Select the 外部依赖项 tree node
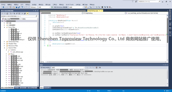The height and width of the screenshot is (92, 172). point(12,25)
